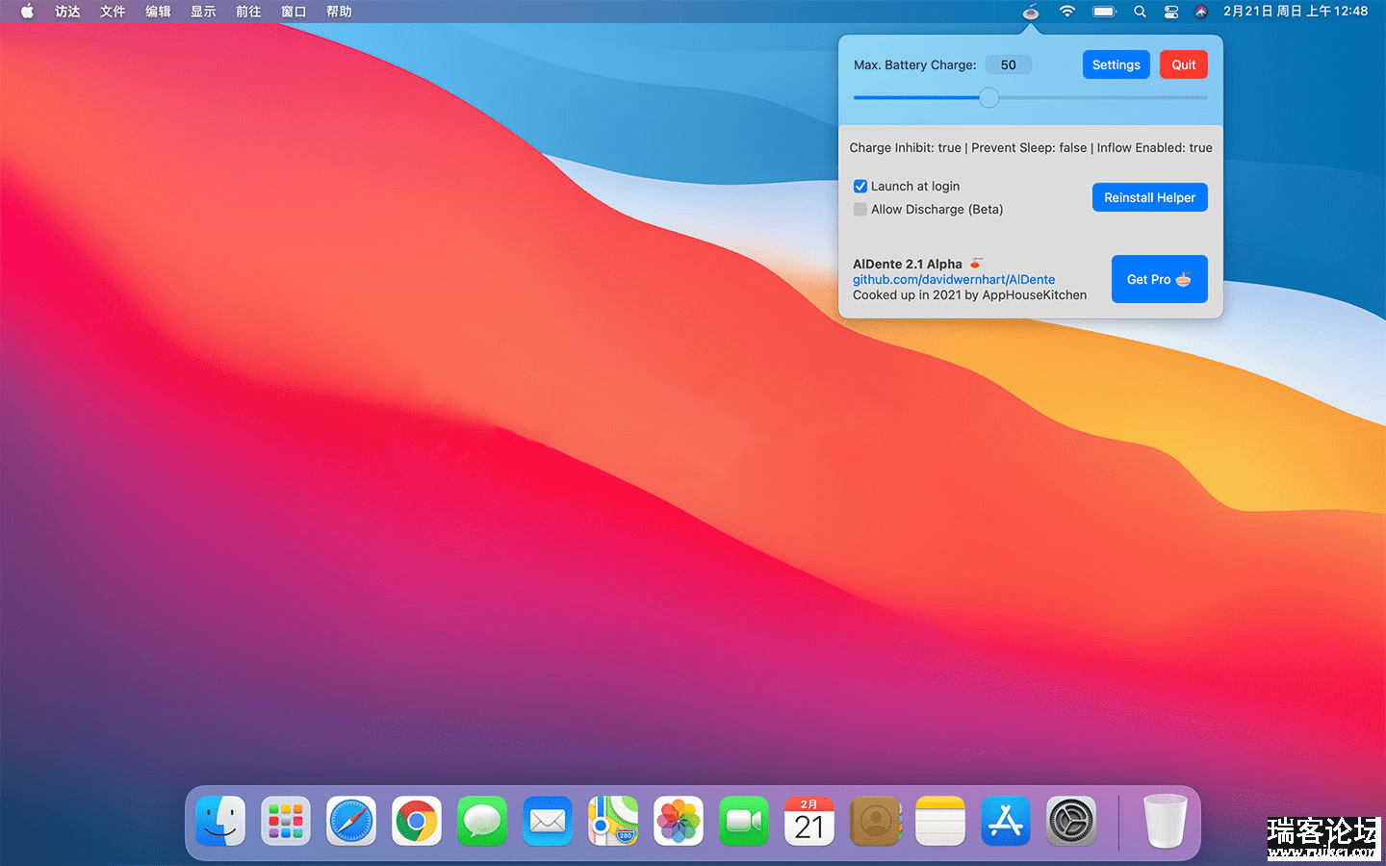Open System Preferences from the Dock
The image size is (1386, 866).
[x=1071, y=821]
